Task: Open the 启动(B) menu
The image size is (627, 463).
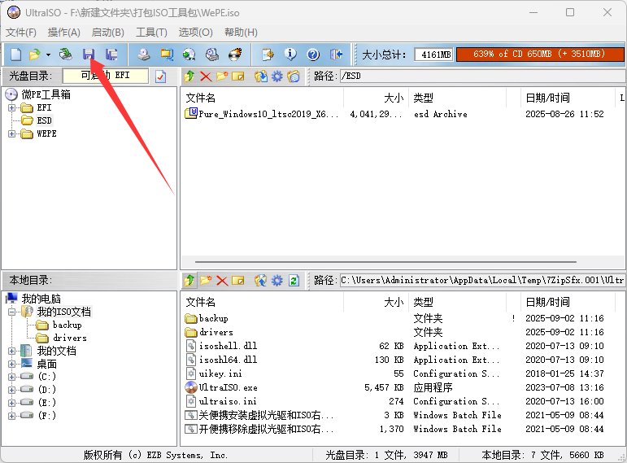Action: pos(107,33)
